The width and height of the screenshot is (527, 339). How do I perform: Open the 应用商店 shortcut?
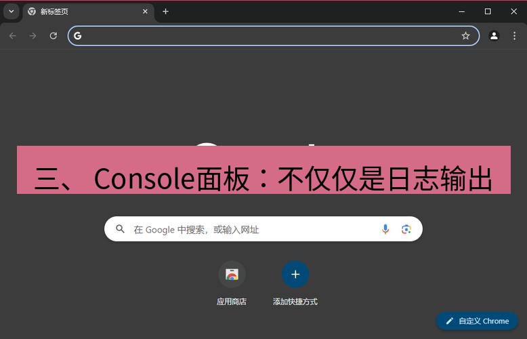tap(232, 283)
